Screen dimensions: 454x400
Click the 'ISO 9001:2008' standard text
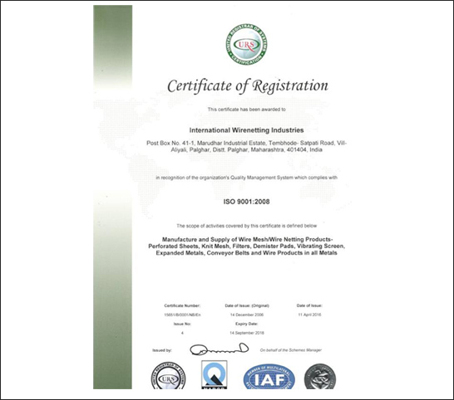246,202
